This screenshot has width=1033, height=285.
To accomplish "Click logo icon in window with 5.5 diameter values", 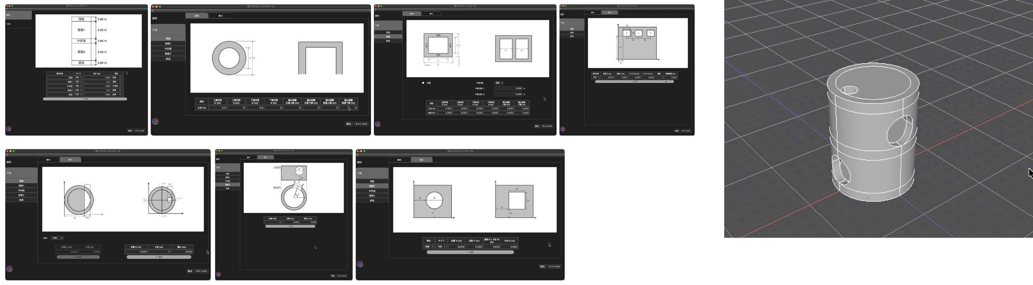I will [x=156, y=122].
